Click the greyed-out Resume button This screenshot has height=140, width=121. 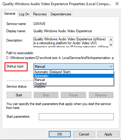pos(101,95)
